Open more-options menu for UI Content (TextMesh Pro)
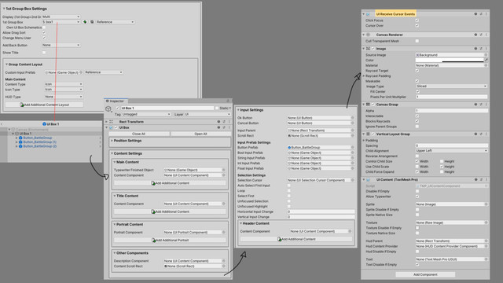Image resolution: width=503 pixels, height=283 pixels. (x=486, y=180)
